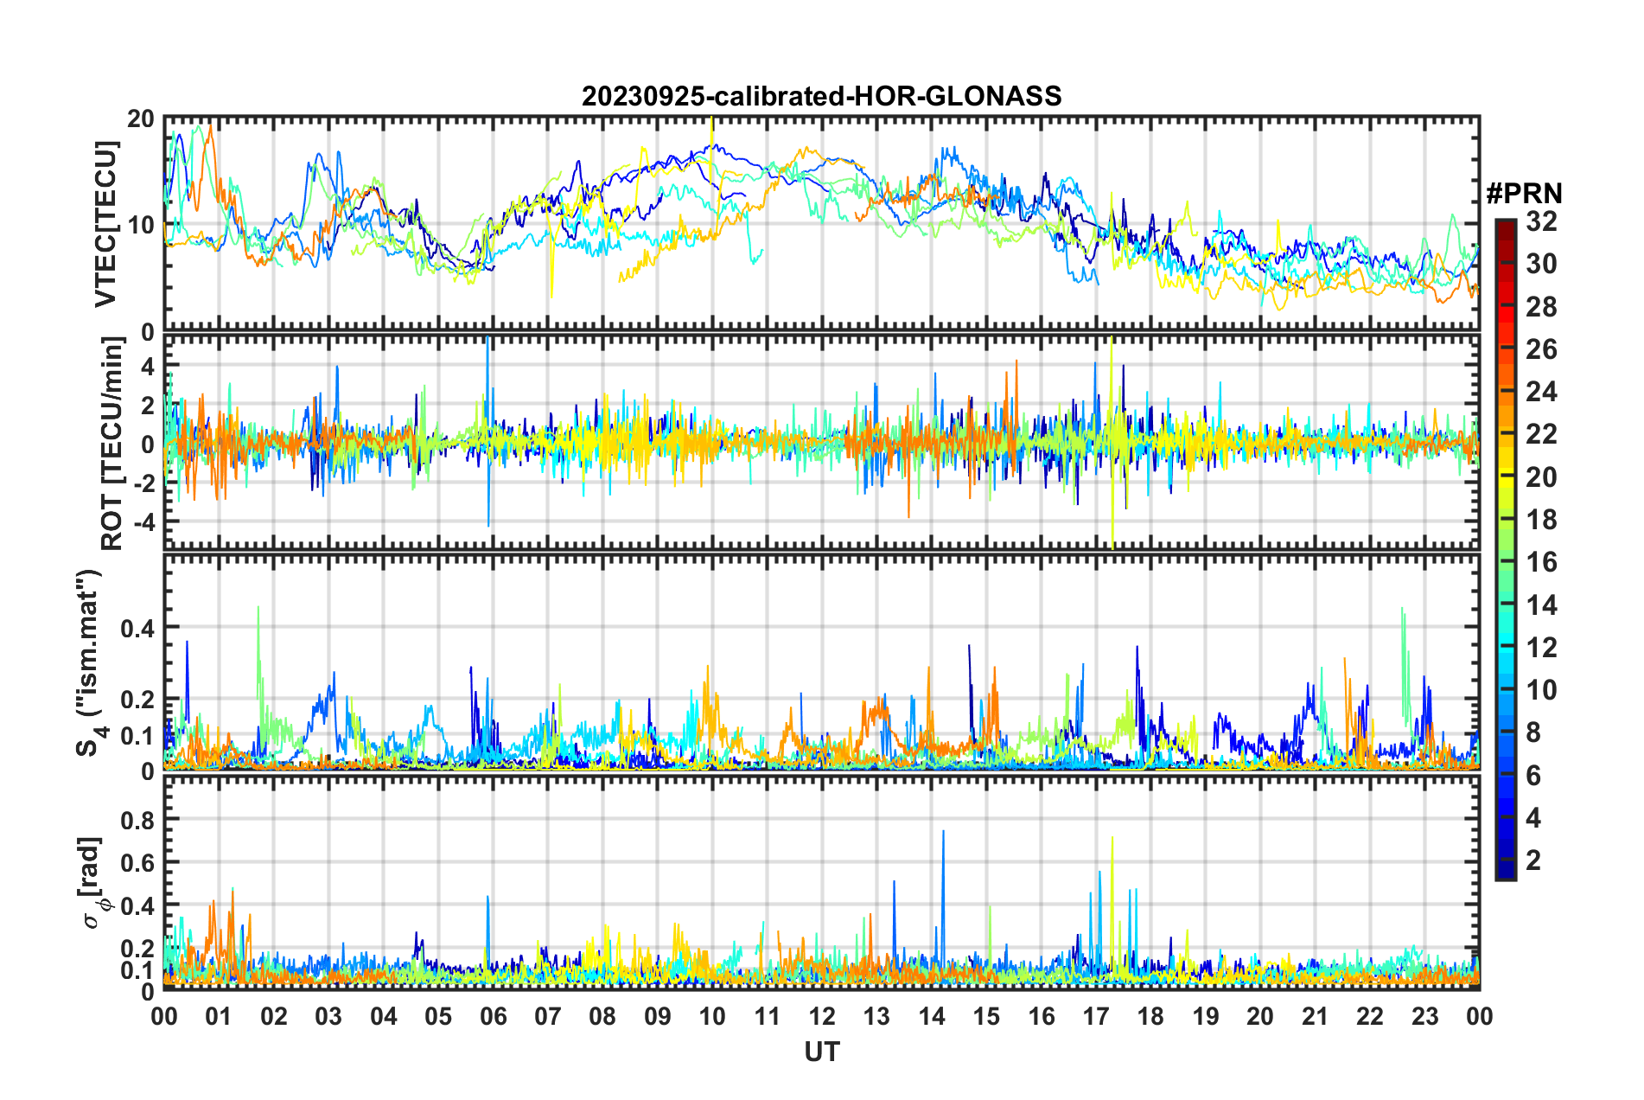The height and width of the screenshot is (1100, 1644).
Task: Click x-axis tick label 17
Action: pos(1096,1016)
